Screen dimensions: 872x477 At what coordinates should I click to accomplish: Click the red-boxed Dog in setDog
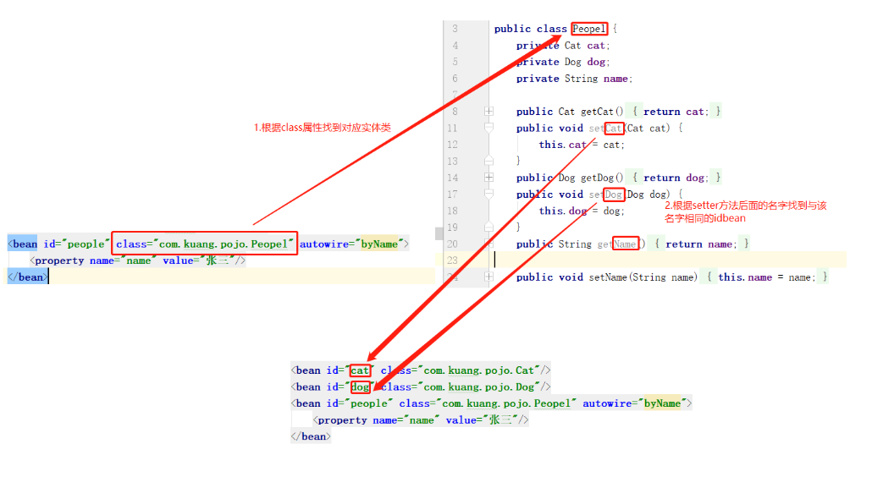point(614,195)
